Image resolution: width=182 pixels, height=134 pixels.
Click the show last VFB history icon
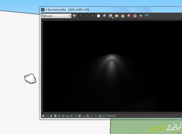tap(147, 16)
